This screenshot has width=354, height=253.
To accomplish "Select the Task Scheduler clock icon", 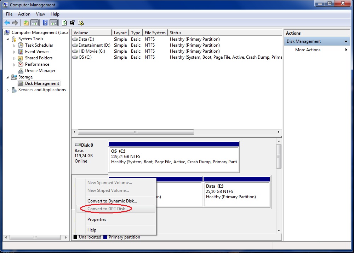I will tap(21, 45).
